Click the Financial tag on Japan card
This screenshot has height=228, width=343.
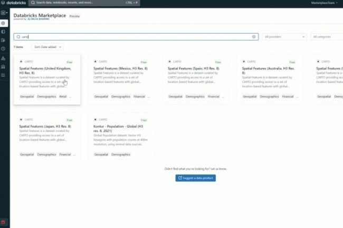[65, 154]
